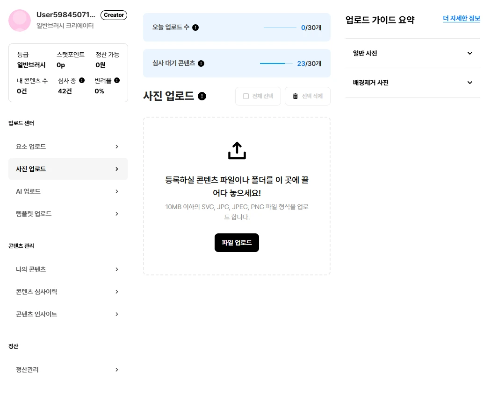The height and width of the screenshot is (393, 483).
Task: Open 나의 콘텐츠 page
Action: point(68,269)
